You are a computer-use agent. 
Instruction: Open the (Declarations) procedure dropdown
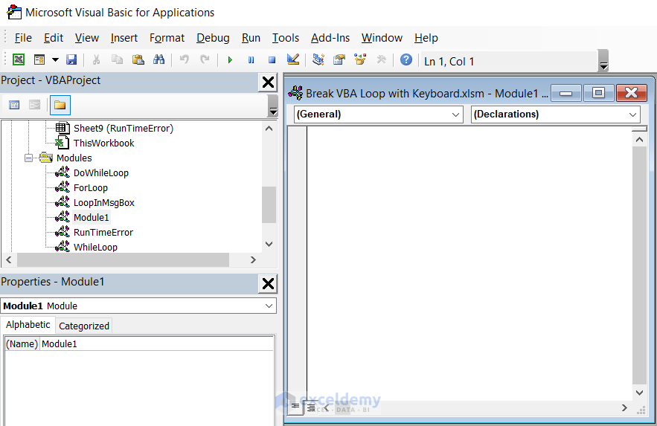click(x=556, y=114)
